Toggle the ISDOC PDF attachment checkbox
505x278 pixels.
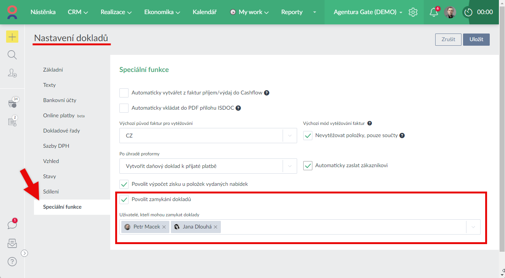click(x=124, y=108)
